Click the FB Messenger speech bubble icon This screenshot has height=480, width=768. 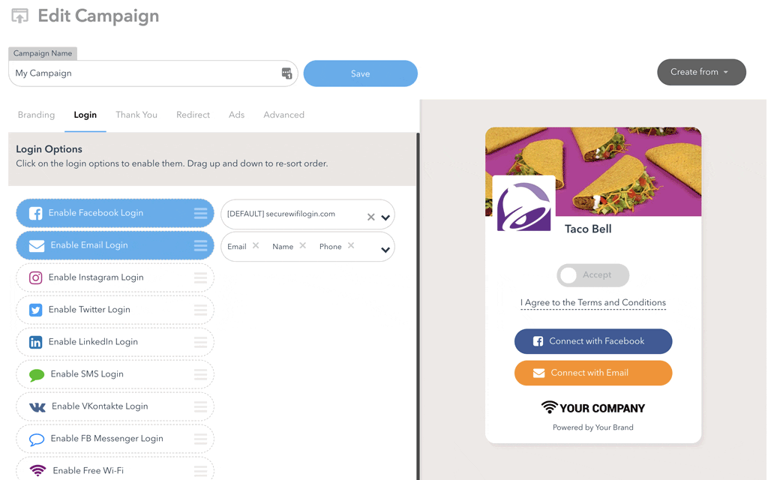(35, 438)
